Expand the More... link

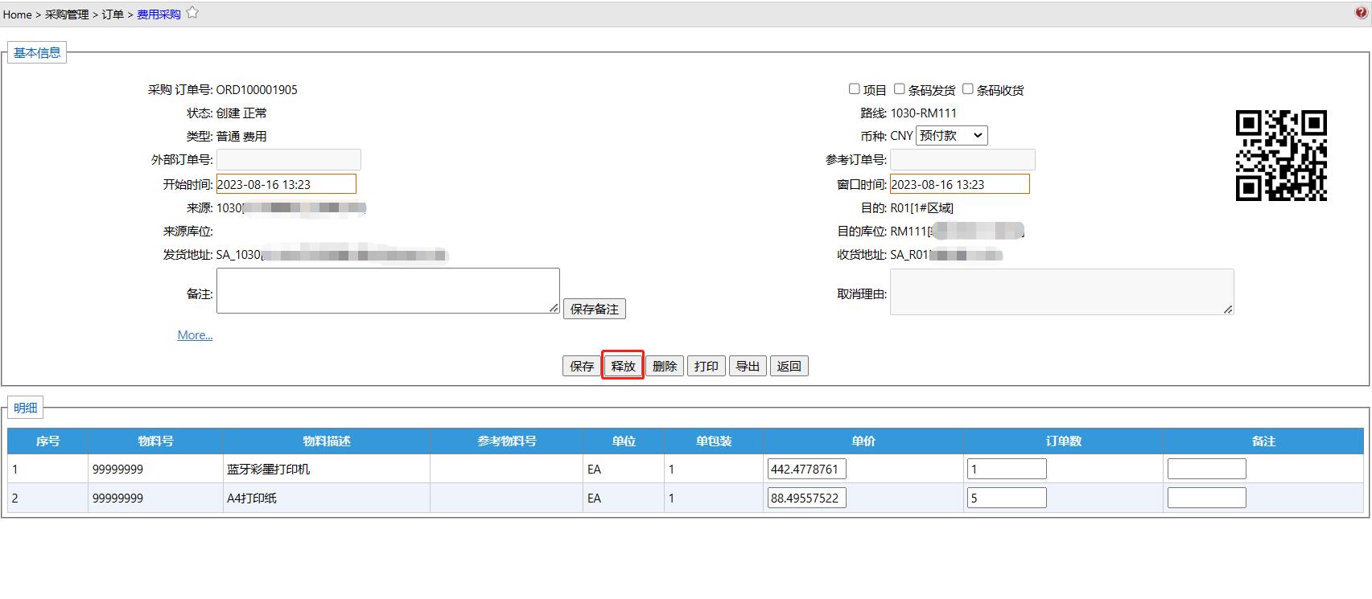pos(195,335)
